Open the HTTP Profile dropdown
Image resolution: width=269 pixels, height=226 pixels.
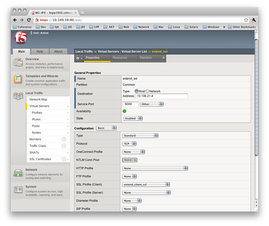pyautogui.click(x=155, y=169)
